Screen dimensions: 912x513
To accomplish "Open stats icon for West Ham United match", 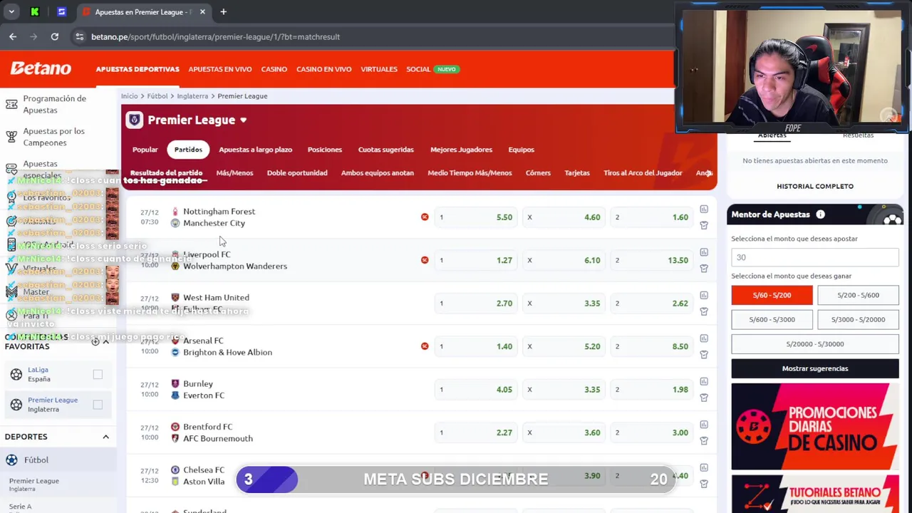I will click(704, 296).
